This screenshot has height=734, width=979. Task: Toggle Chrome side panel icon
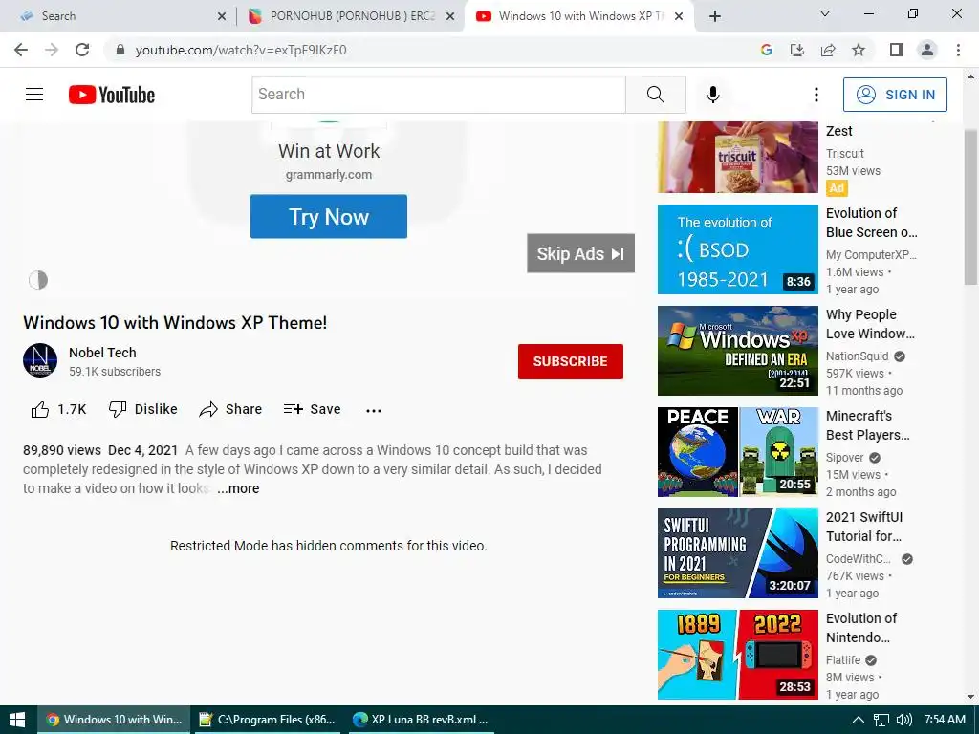click(x=897, y=50)
